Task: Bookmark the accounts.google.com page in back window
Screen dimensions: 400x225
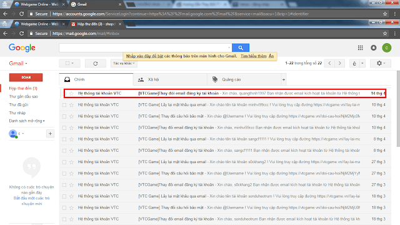Action: tap(385, 14)
